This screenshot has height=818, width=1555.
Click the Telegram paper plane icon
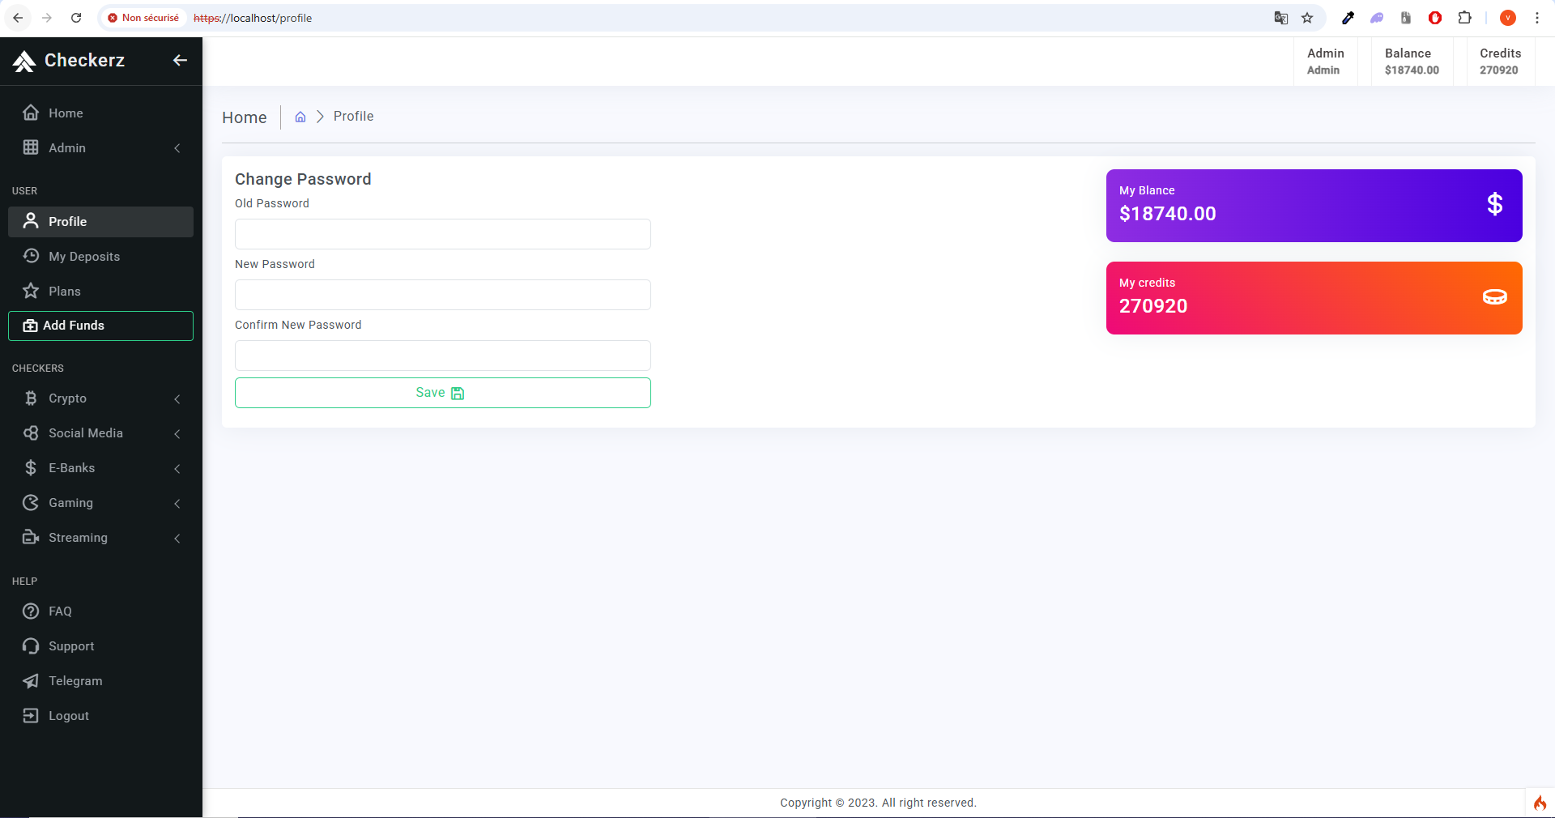31,680
